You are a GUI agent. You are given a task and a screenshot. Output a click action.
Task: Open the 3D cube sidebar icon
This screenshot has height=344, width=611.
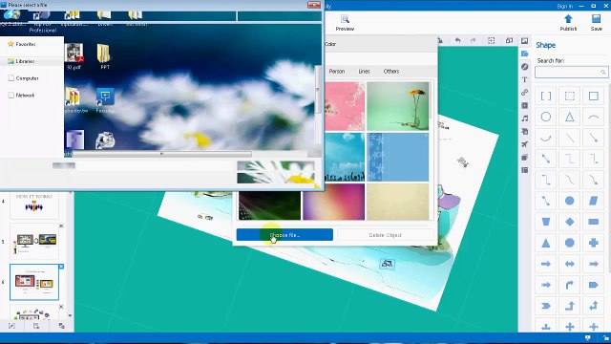point(525,157)
